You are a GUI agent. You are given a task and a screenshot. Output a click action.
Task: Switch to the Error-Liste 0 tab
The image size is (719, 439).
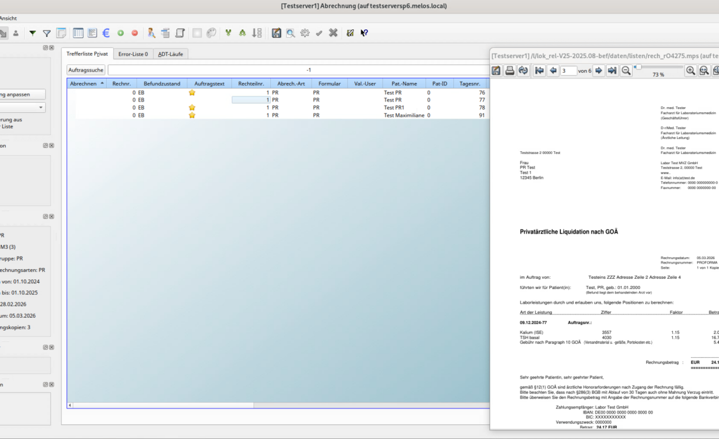(133, 54)
